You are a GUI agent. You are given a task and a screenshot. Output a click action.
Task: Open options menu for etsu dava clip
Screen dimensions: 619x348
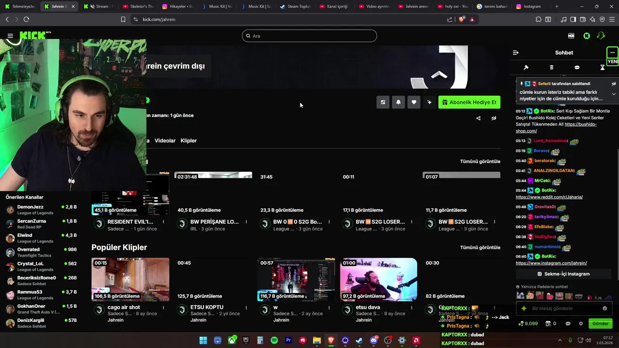tap(412, 307)
